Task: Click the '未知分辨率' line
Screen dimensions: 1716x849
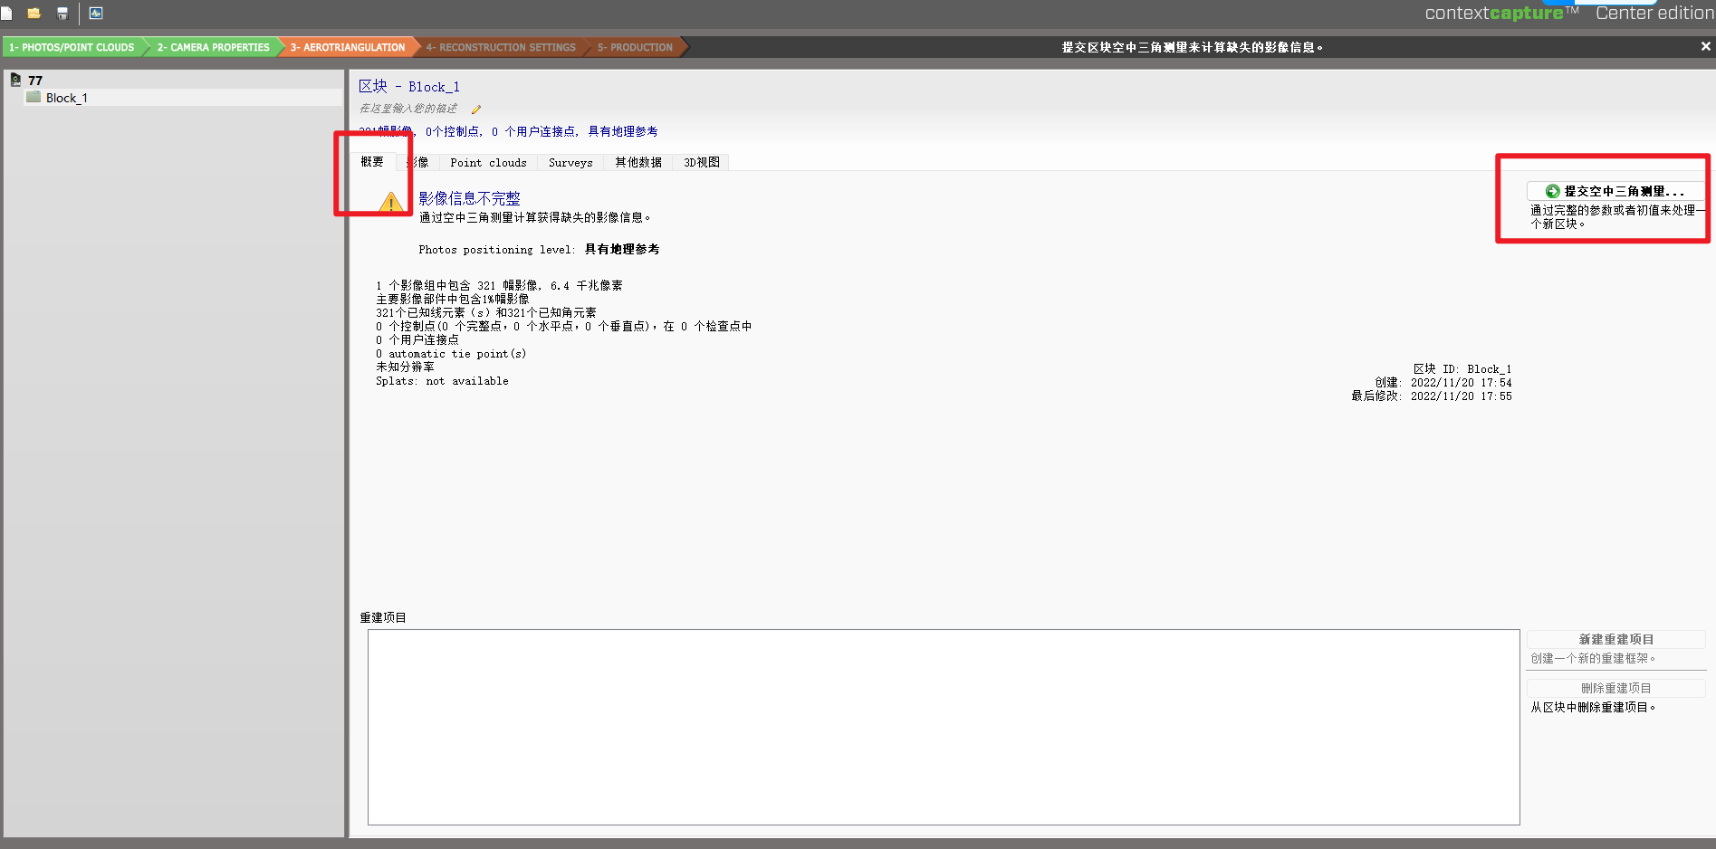Action: 405,367
